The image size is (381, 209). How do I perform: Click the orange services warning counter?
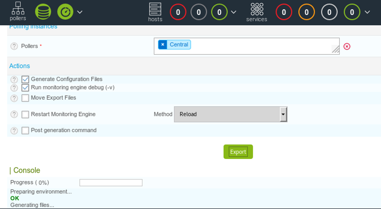click(306, 12)
